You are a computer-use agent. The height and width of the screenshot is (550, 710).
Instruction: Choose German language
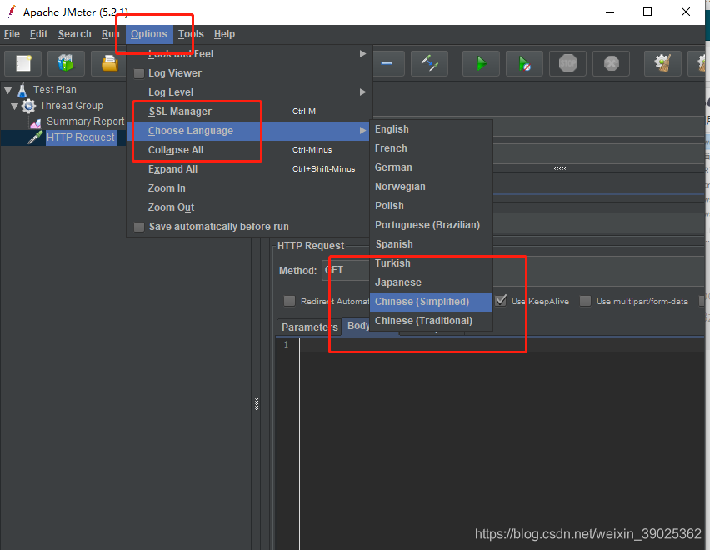(x=431, y=167)
